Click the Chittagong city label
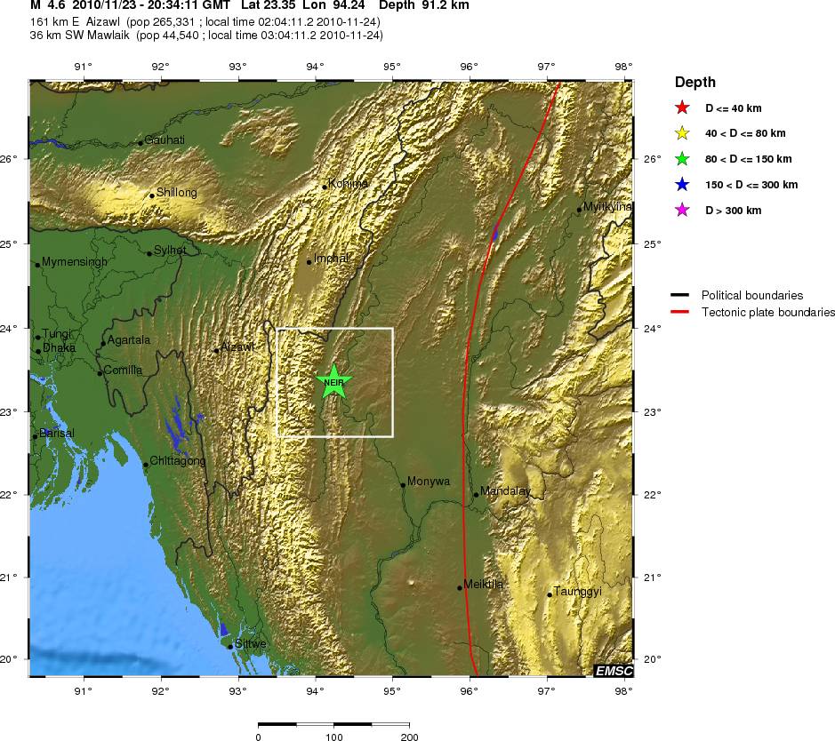This screenshot has width=835, height=741. (x=177, y=460)
